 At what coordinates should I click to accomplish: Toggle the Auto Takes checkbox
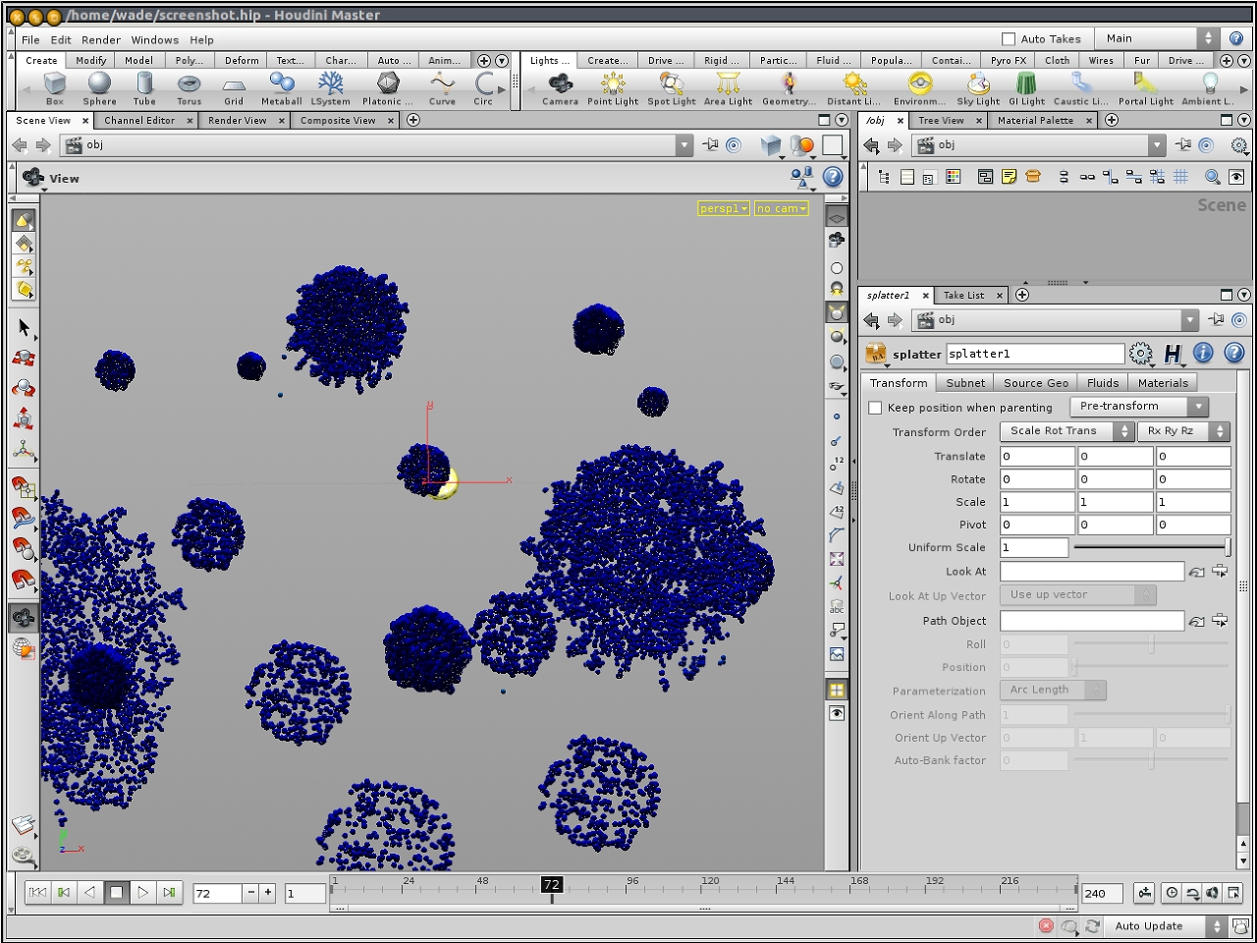(1008, 39)
